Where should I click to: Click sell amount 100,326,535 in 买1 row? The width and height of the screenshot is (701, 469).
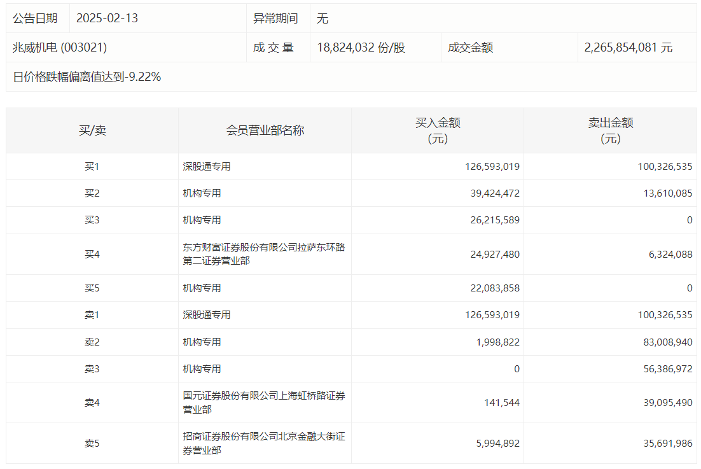665,167
